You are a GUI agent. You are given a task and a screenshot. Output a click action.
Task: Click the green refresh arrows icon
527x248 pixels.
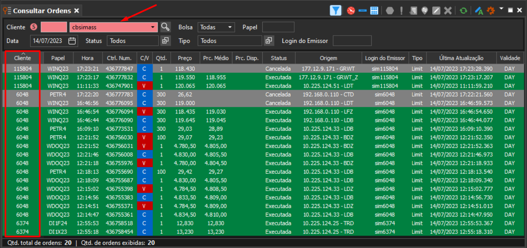click(x=463, y=11)
